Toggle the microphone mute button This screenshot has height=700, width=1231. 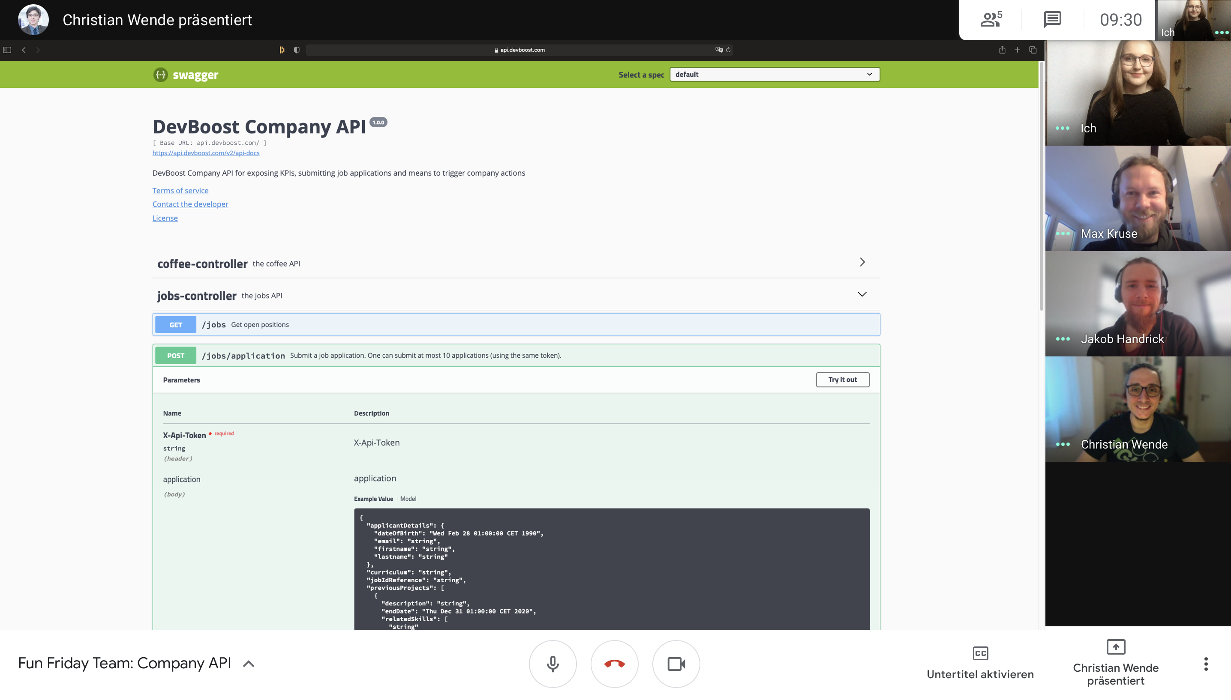[552, 664]
